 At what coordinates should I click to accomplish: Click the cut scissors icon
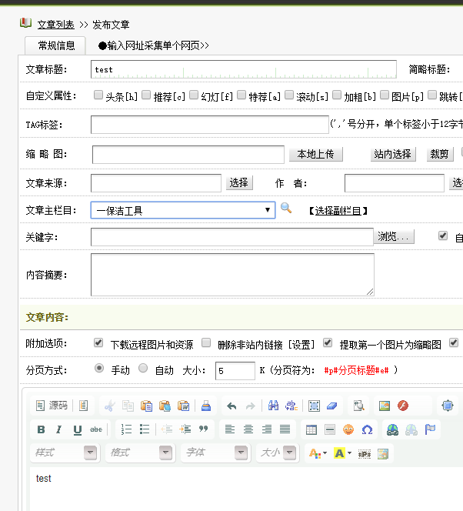tap(110, 406)
